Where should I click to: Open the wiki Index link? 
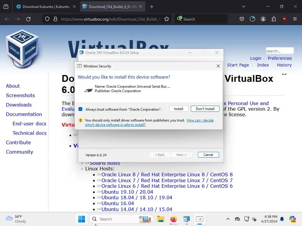point(263,65)
